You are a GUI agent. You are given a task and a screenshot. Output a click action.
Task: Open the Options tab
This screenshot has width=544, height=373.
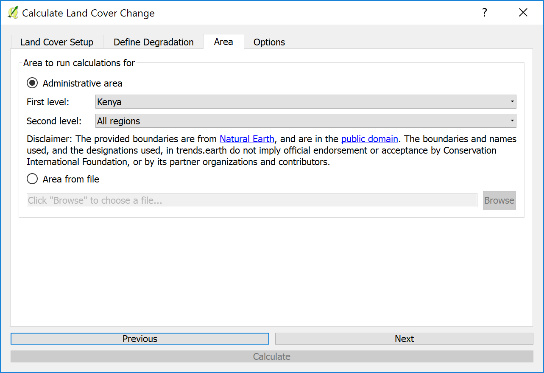[269, 42]
